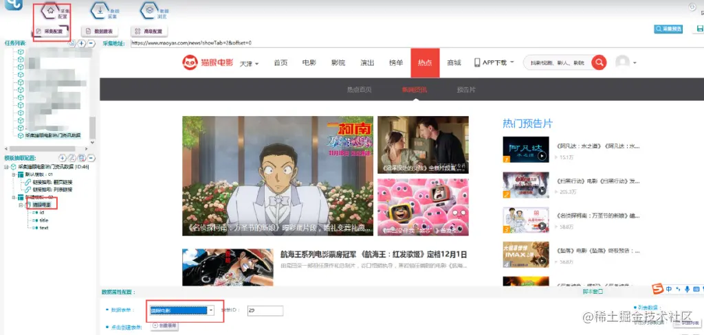Viewport: 704px width, 335px height.
Task: Click the Maoyan search text box
Action: pyautogui.click(x=558, y=62)
